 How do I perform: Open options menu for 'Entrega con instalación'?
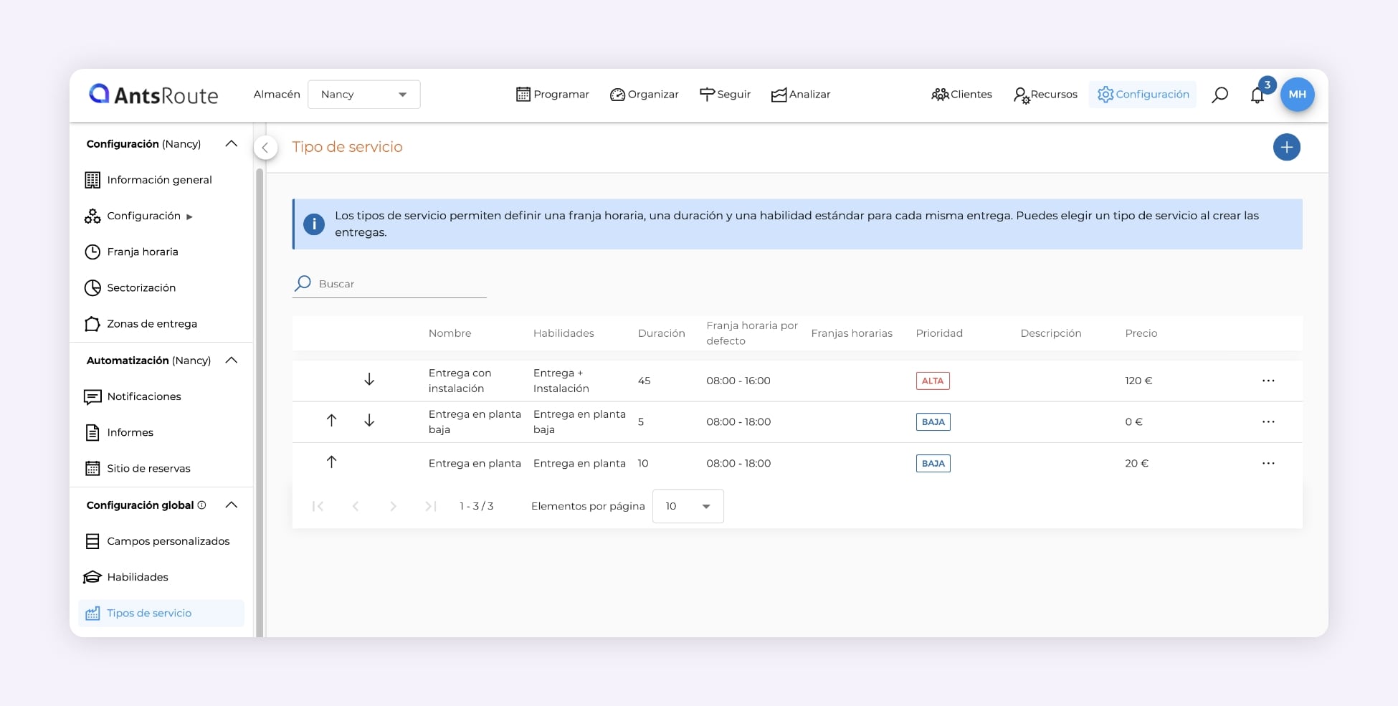(x=1268, y=381)
